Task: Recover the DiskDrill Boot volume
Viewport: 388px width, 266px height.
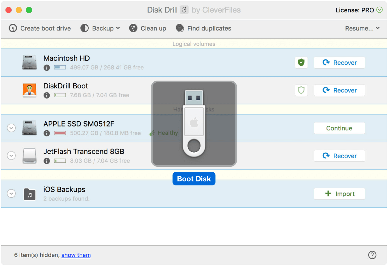Action: click(x=339, y=90)
